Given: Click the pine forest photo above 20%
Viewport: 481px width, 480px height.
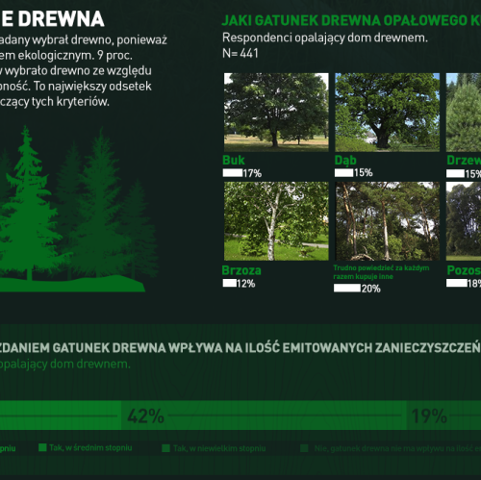Looking at the screenshot, I should [387, 221].
